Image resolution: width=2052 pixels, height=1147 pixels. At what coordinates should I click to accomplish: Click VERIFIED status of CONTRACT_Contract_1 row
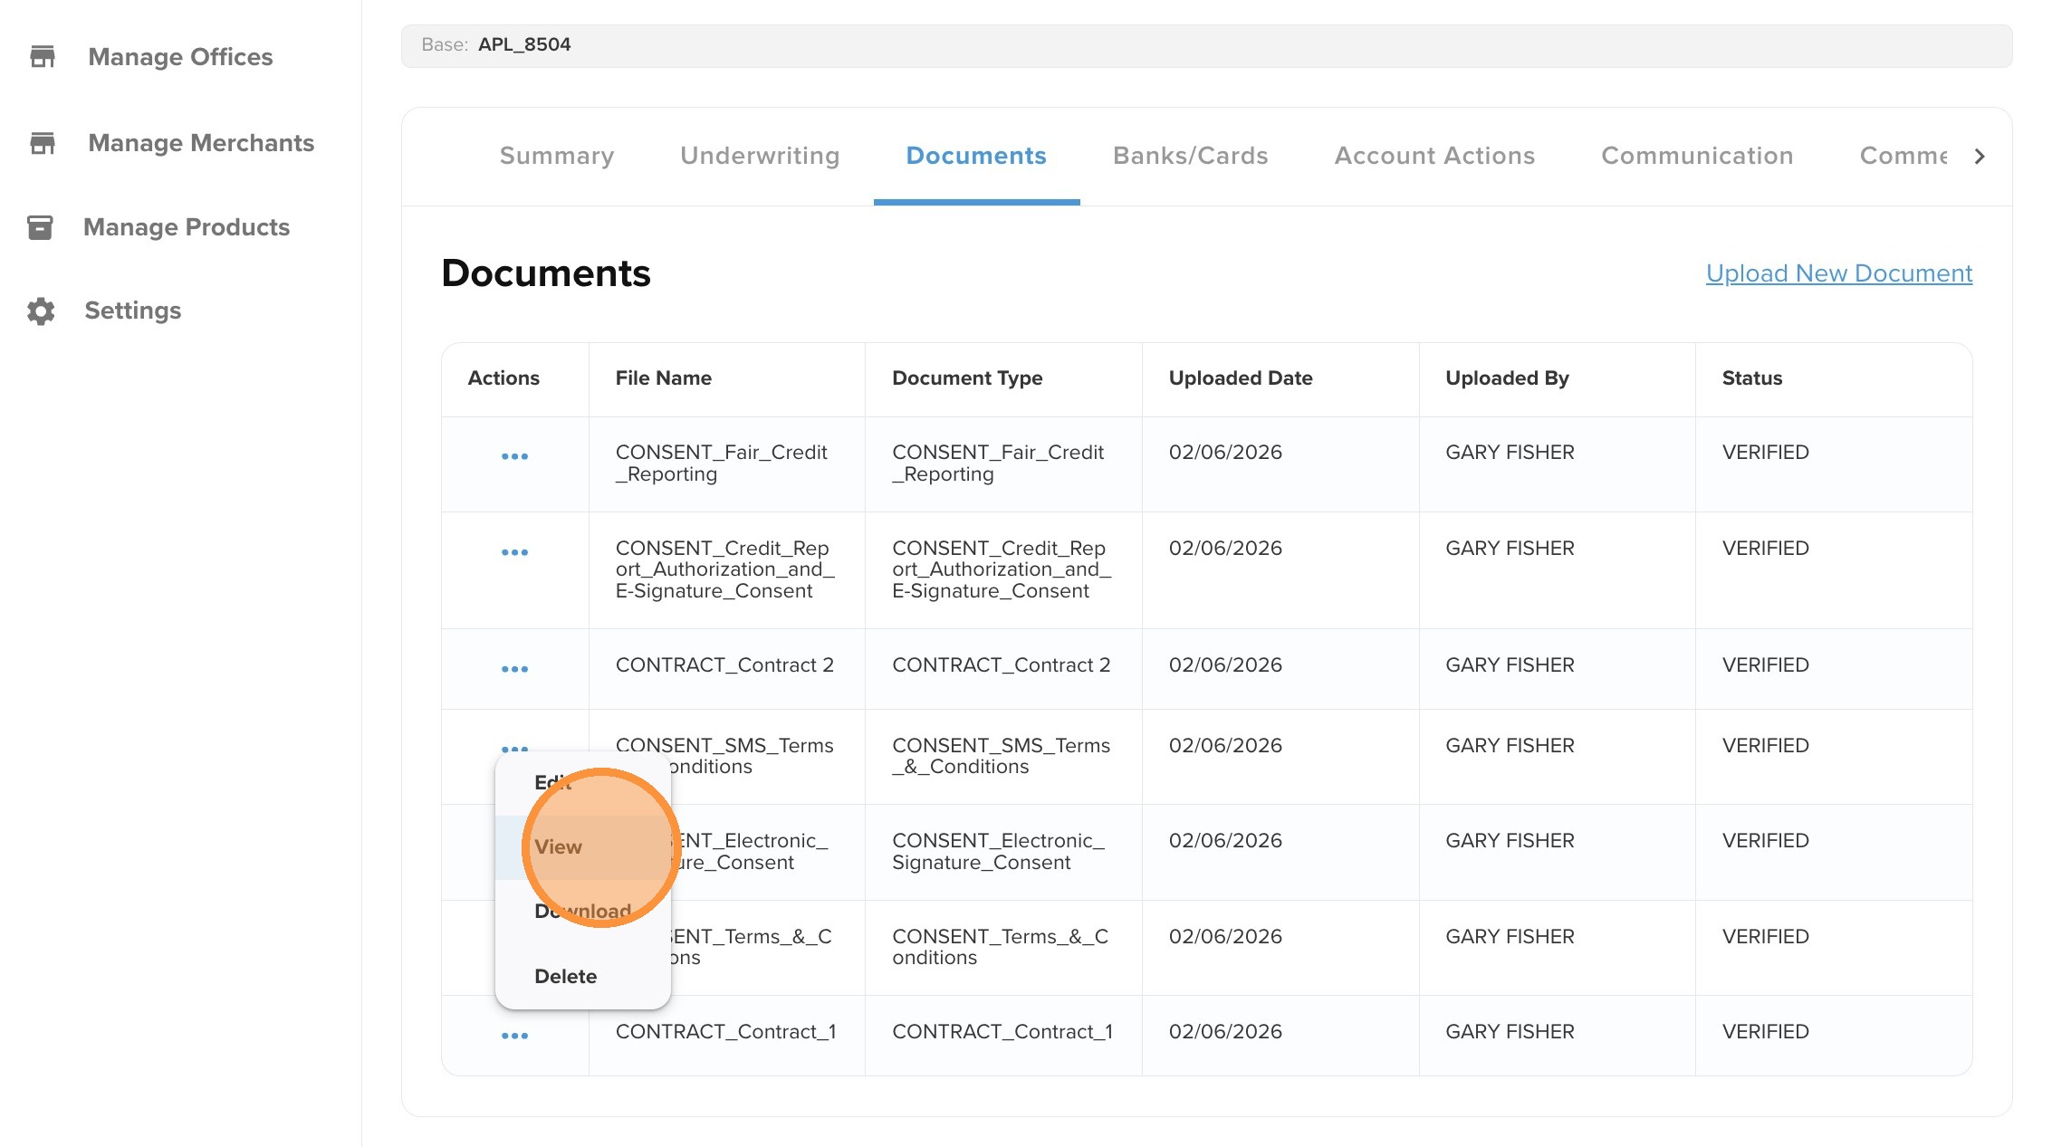click(1765, 1032)
